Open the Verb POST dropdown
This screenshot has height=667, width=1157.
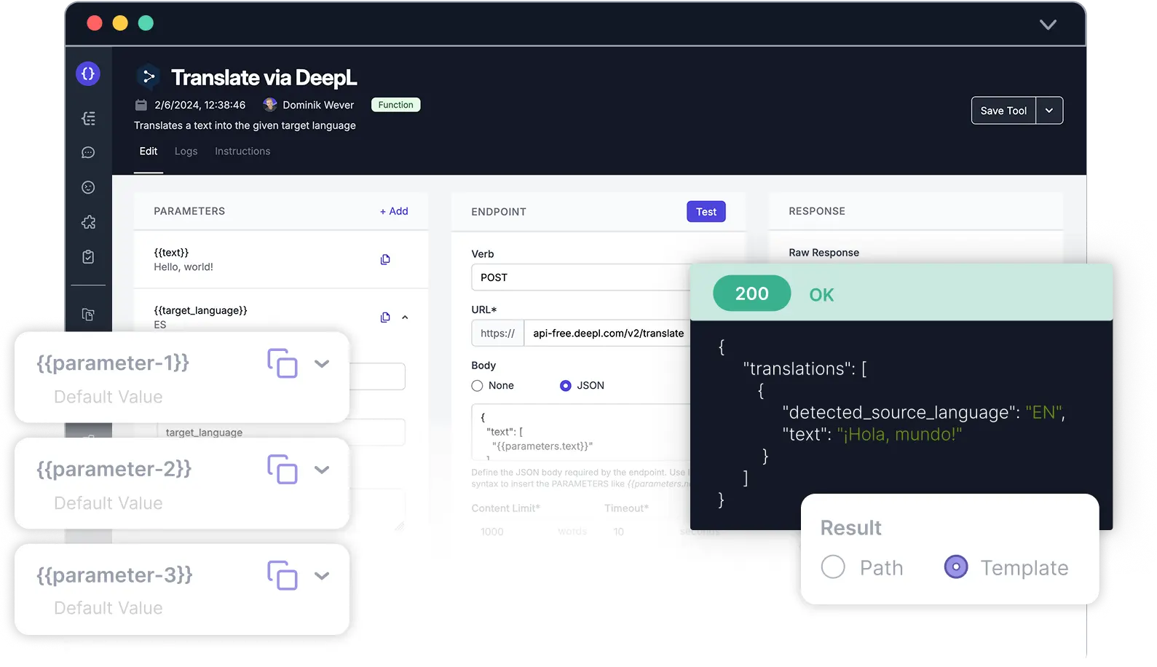[x=581, y=277]
